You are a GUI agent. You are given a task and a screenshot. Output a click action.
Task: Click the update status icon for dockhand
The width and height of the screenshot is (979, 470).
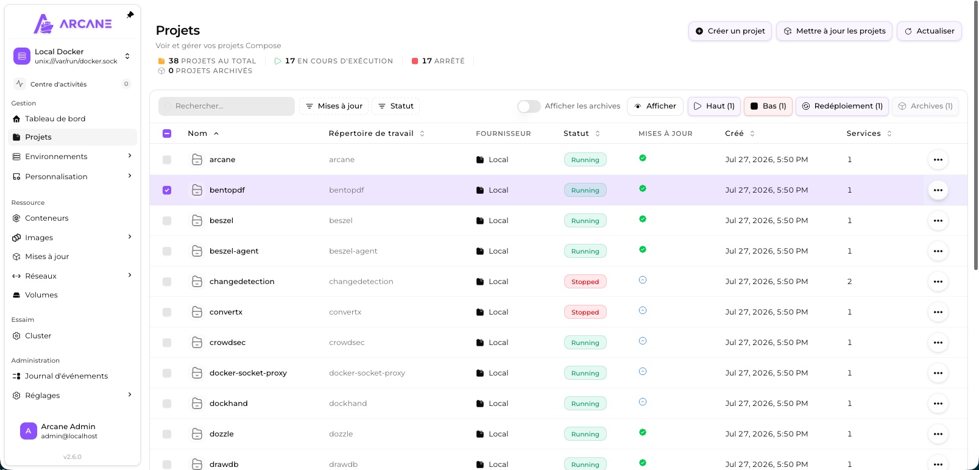(643, 402)
